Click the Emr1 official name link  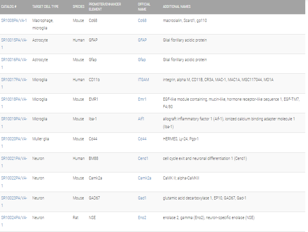pyautogui.click(x=142, y=99)
